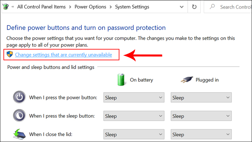Click the close lid laptop icon

coord(20,134)
